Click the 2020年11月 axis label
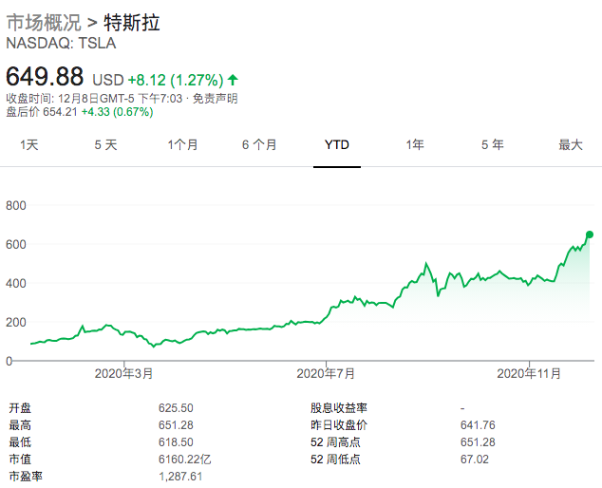602x488 pixels. pos(529,373)
